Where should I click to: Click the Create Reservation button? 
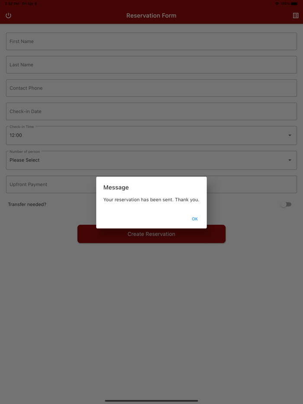click(x=151, y=234)
